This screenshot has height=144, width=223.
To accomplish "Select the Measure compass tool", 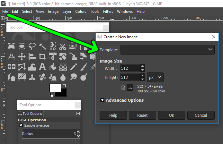I will [x=12, y=56].
